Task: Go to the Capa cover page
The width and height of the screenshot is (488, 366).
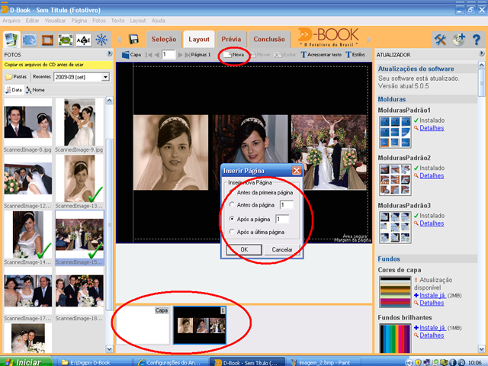Action: [x=132, y=55]
